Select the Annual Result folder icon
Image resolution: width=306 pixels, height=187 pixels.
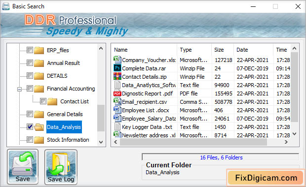[x=39, y=63]
